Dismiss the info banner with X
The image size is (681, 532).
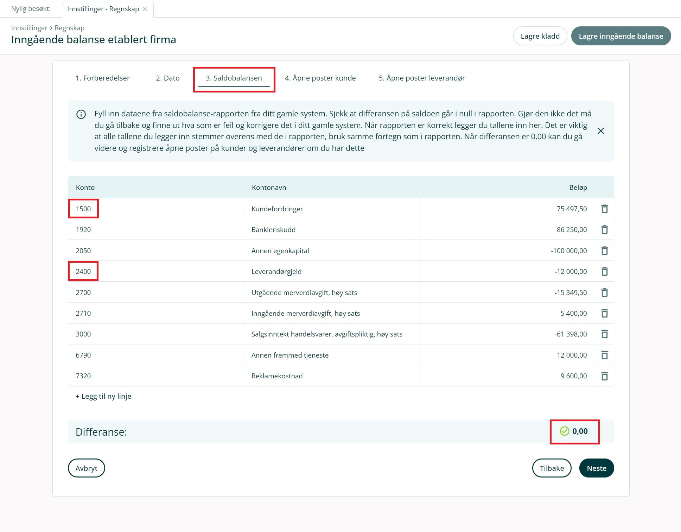(600, 131)
